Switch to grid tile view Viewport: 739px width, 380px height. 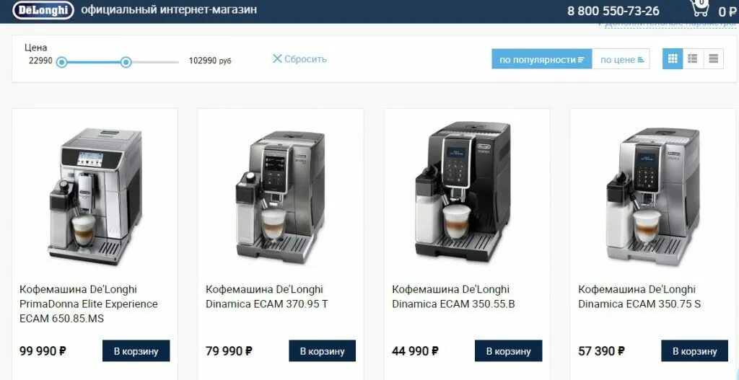pos(673,59)
